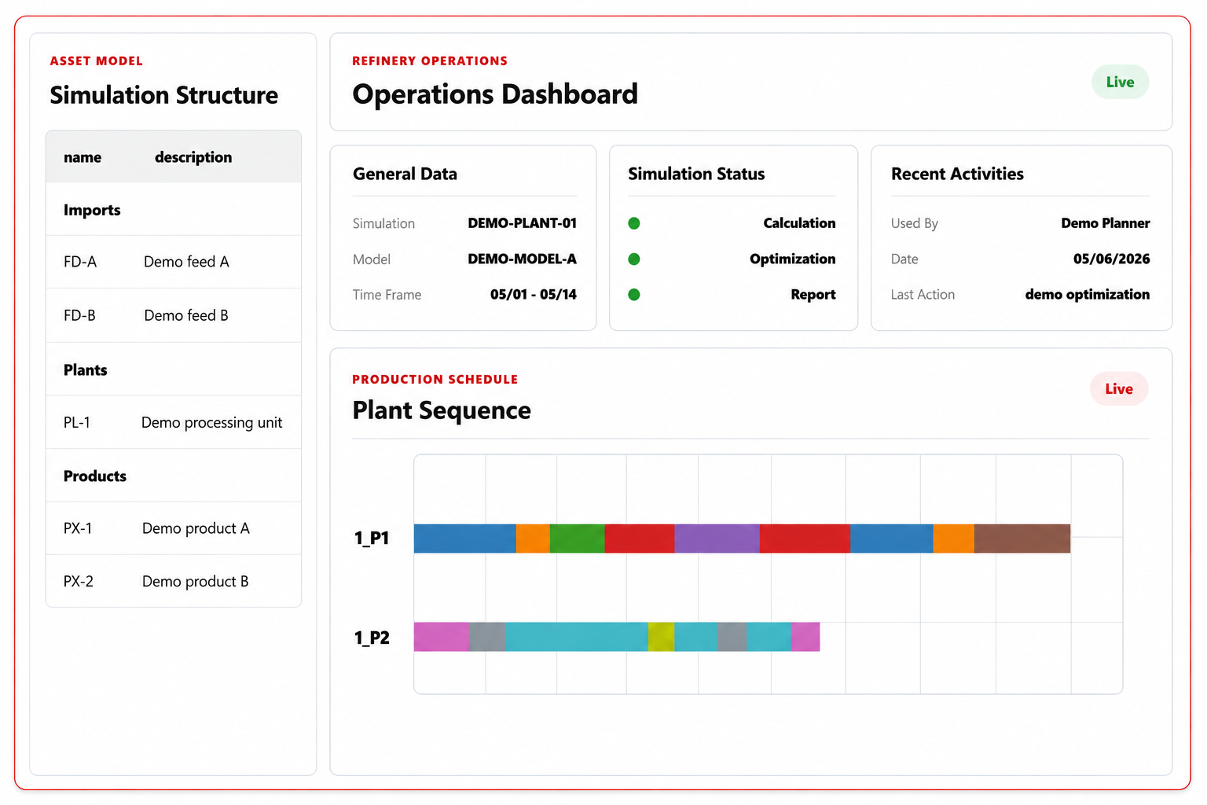Image resolution: width=1207 pixels, height=805 pixels.
Task: Click the Demo processing unit description
Action: (x=211, y=422)
